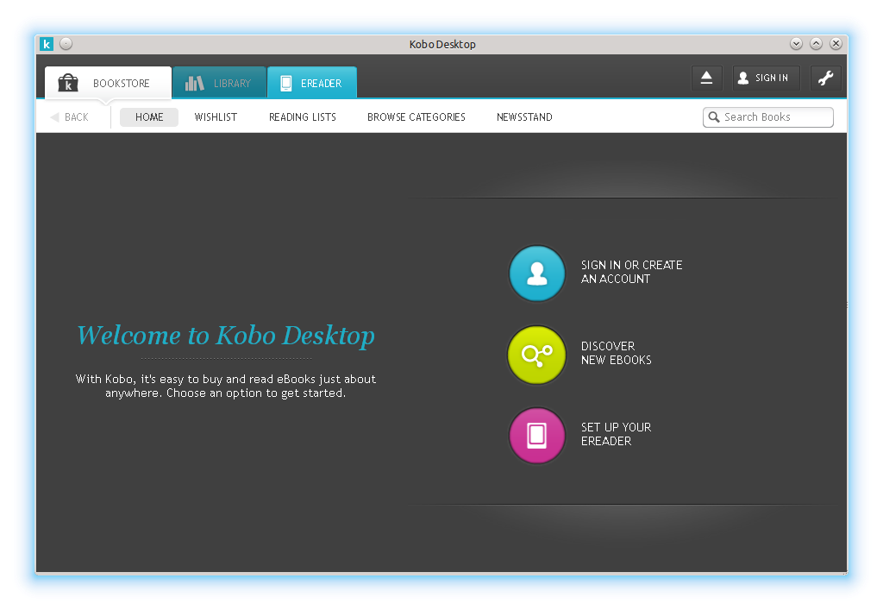883x610 pixels.
Task: Click the shopping bag icon on the Bookstore tab
Action: pyautogui.click(x=68, y=83)
